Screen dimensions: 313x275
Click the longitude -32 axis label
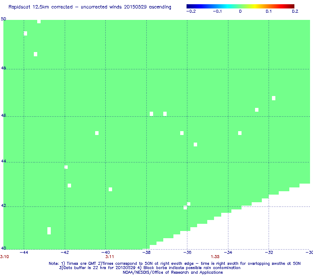(x=269, y=253)
